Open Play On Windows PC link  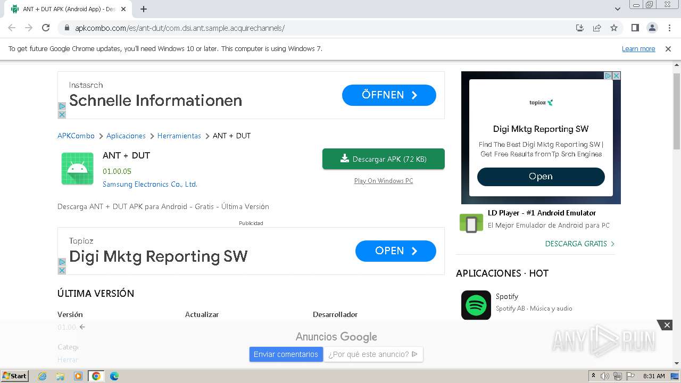384,181
